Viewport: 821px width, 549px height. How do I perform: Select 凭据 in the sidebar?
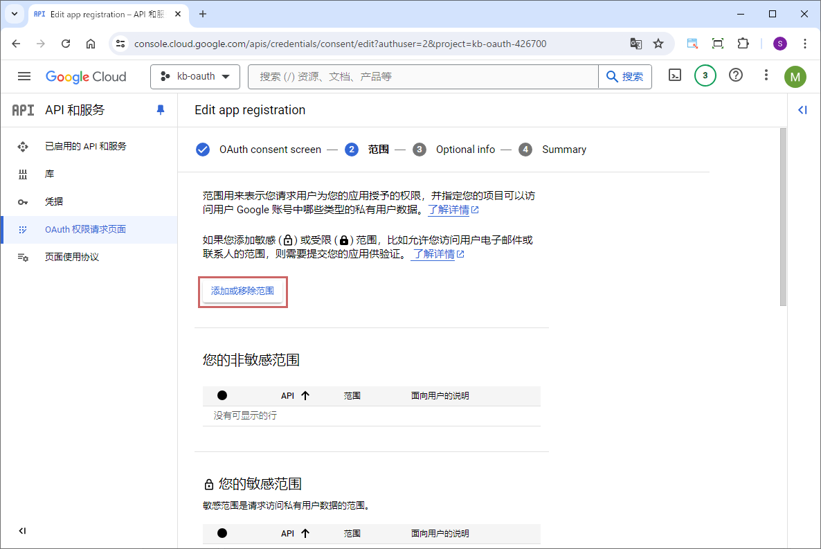tap(54, 201)
